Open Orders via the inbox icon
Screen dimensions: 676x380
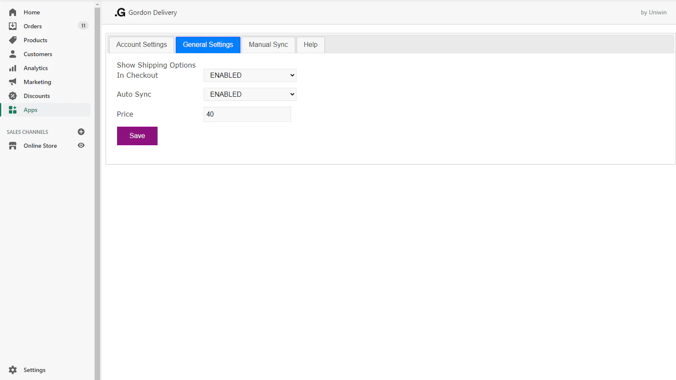(x=13, y=26)
